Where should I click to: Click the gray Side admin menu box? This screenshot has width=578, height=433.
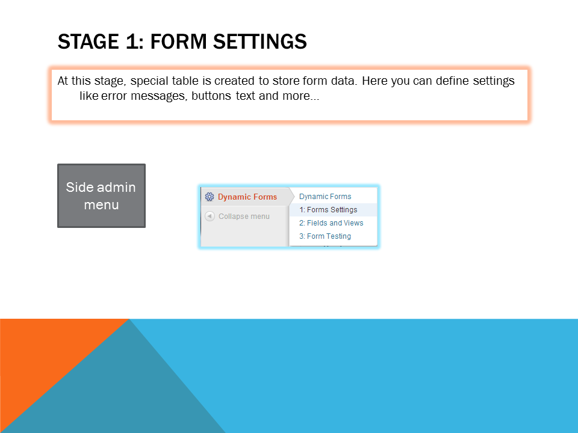pos(101,196)
